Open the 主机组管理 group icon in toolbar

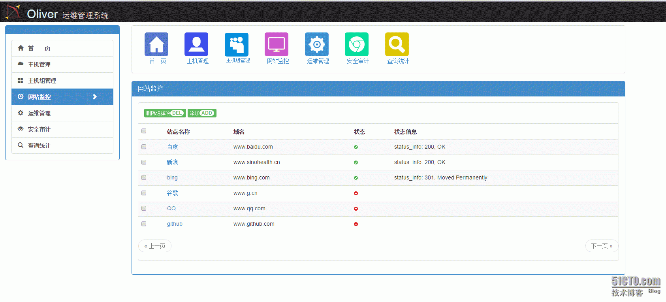pyautogui.click(x=237, y=44)
